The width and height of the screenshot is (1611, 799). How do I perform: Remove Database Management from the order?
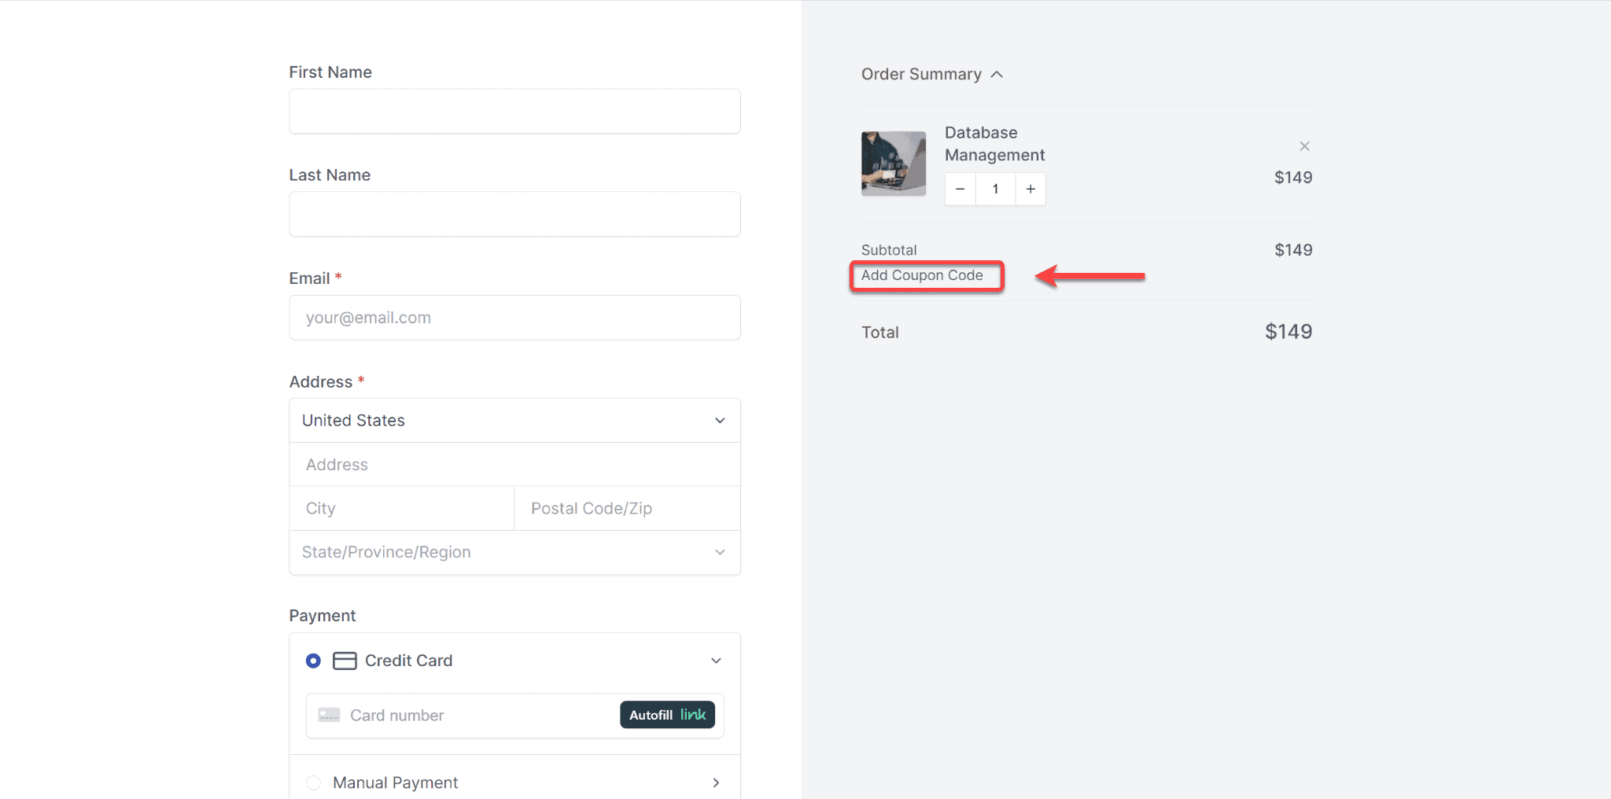[x=1303, y=145]
